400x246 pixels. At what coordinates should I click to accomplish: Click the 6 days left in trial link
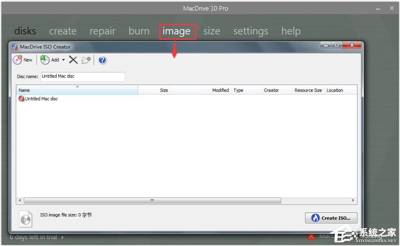37,237
